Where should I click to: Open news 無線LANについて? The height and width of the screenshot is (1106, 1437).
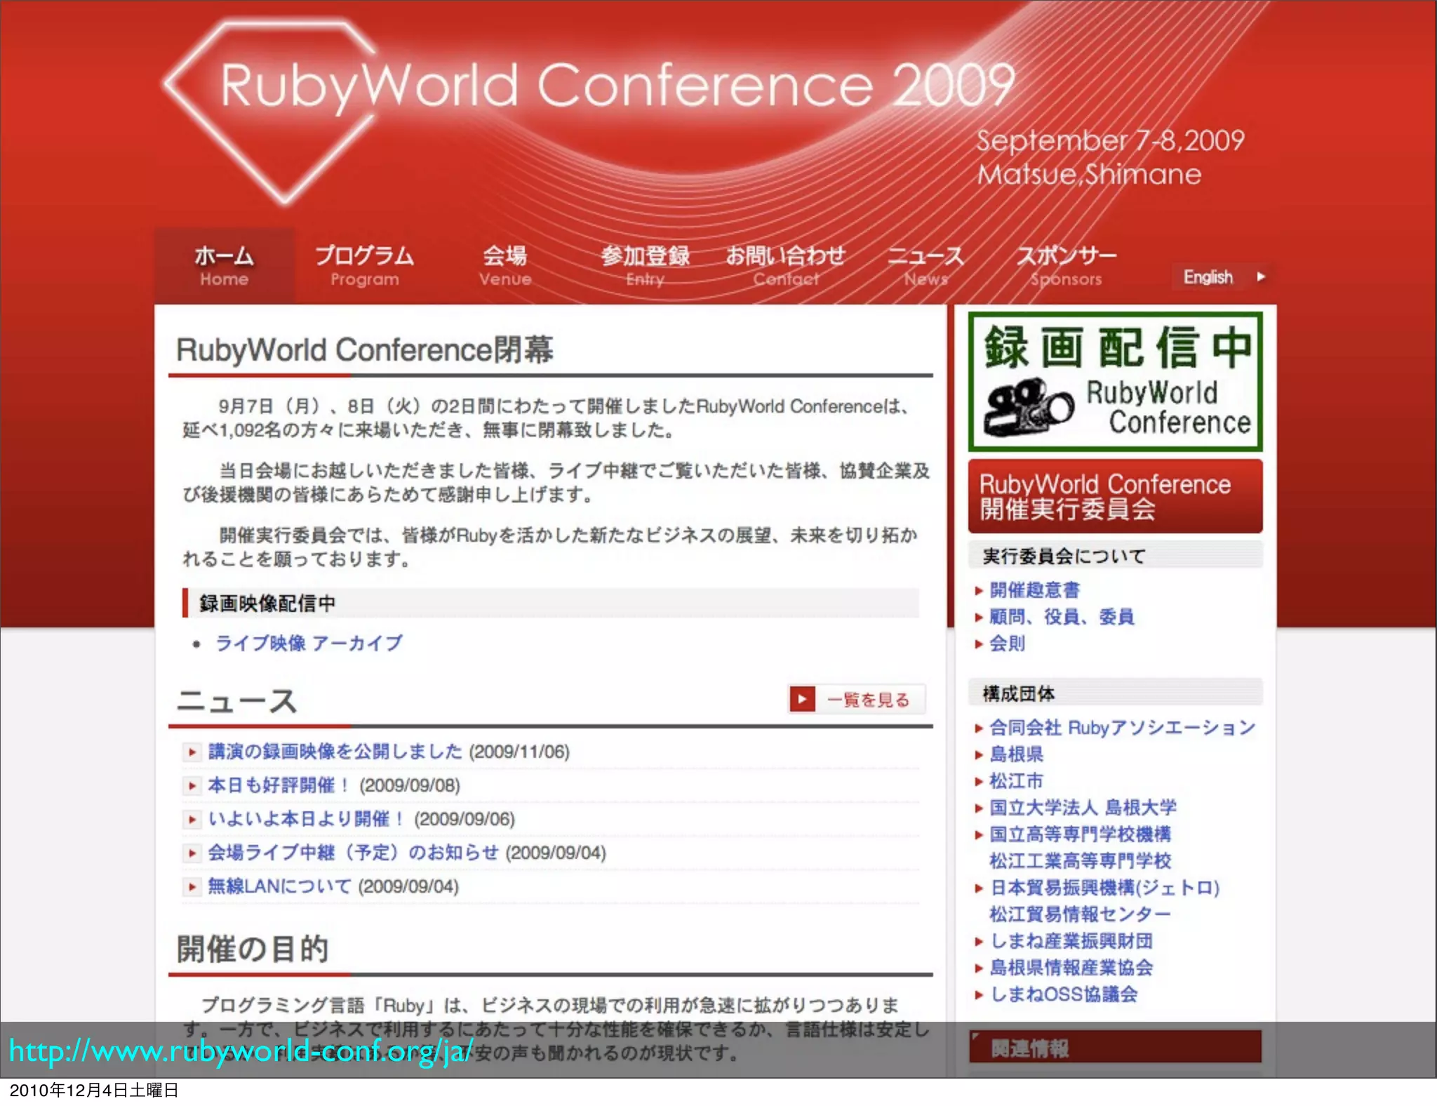pos(279,886)
